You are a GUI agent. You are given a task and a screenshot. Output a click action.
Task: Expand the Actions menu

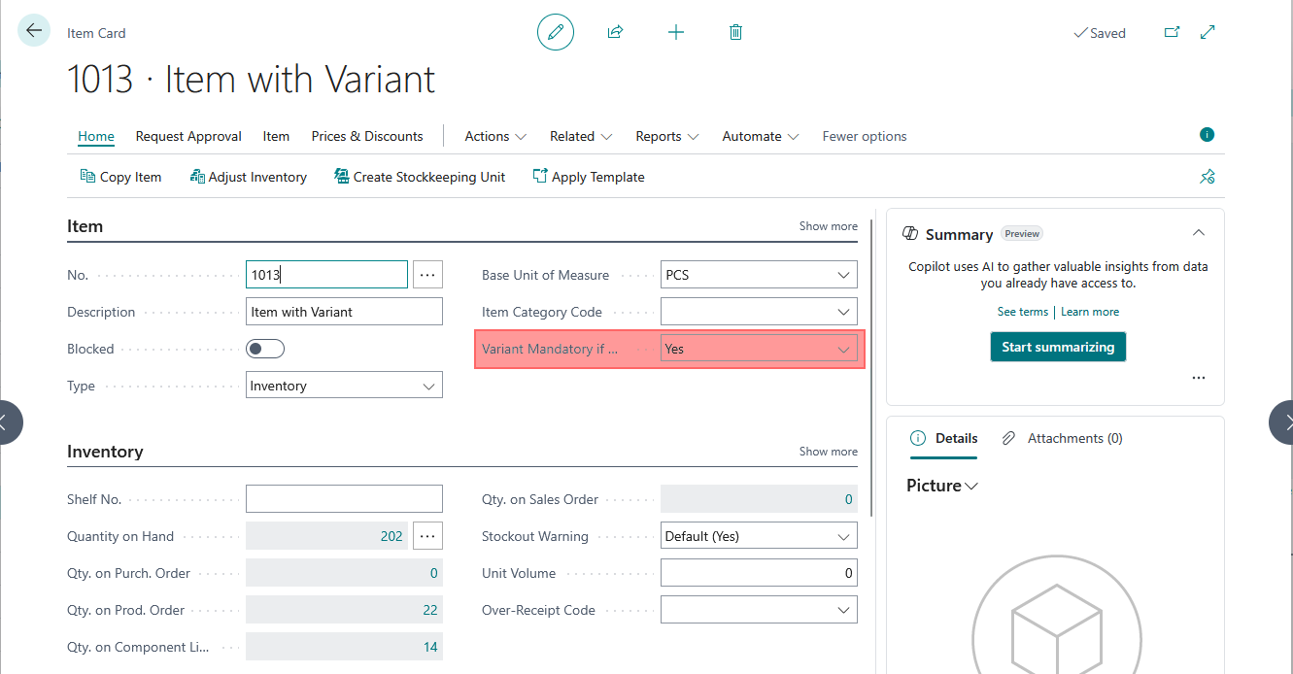495,136
